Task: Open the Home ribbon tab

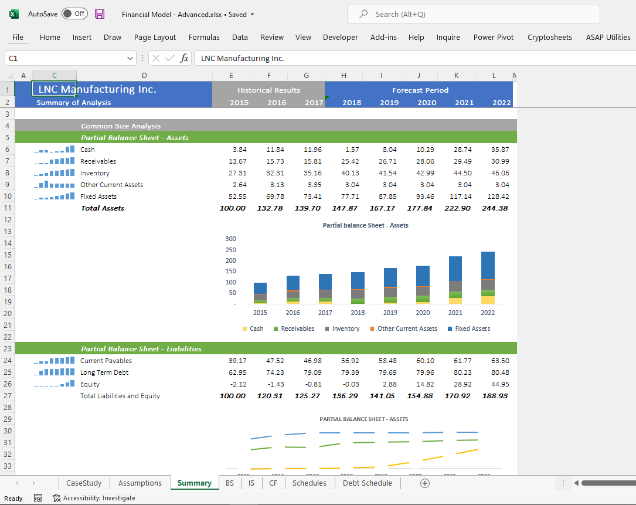Action: coord(50,38)
